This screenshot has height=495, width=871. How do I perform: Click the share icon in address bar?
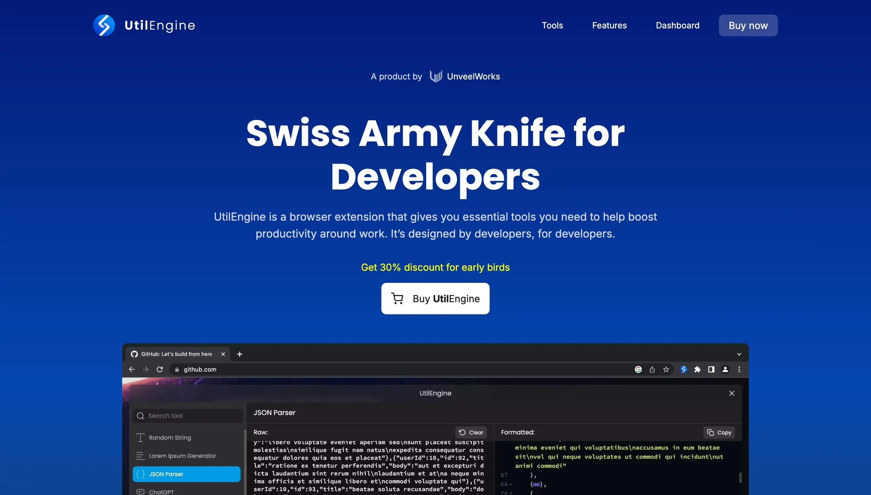point(652,369)
